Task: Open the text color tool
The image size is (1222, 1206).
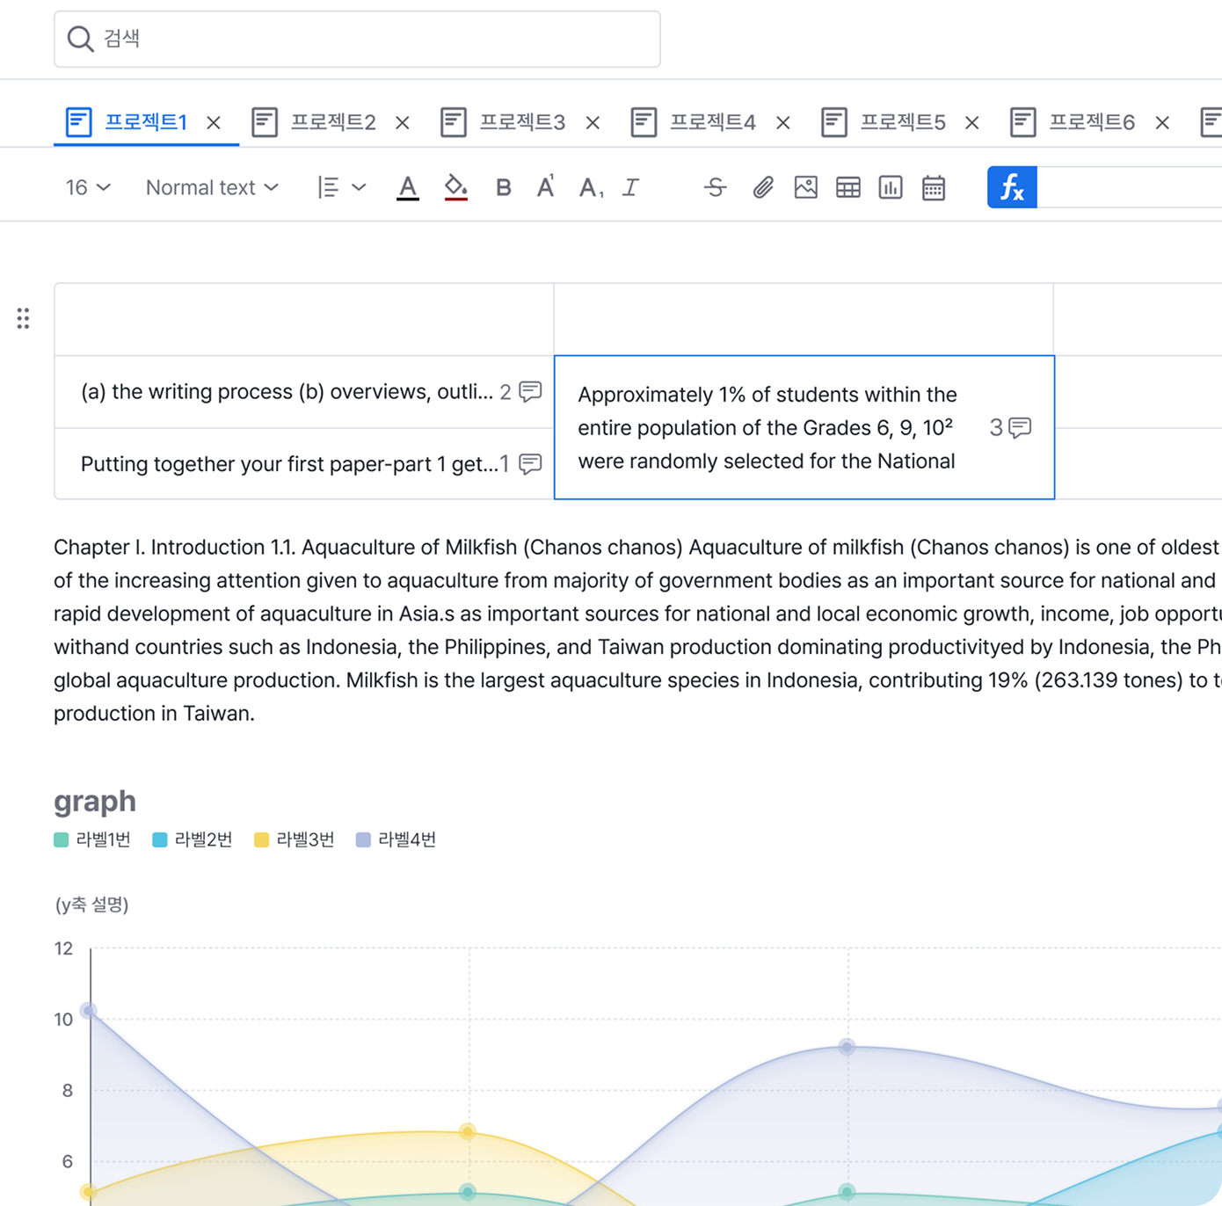Action: pos(407,187)
